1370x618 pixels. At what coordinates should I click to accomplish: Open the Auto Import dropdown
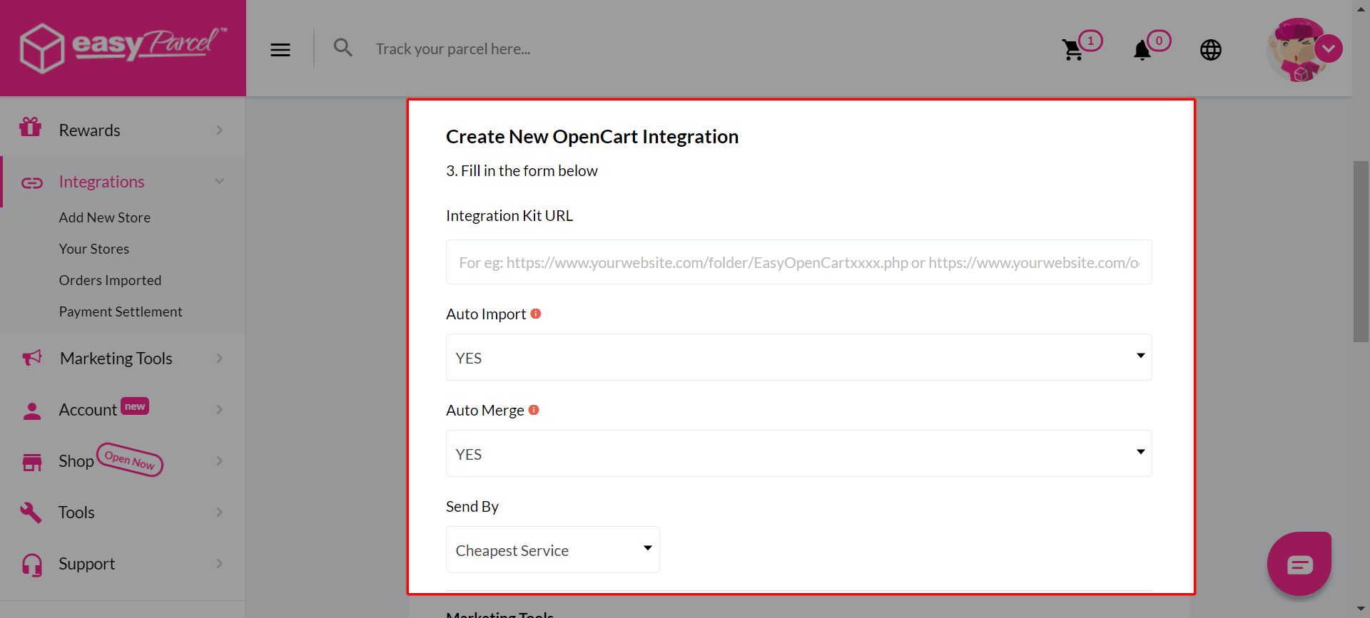(x=798, y=357)
